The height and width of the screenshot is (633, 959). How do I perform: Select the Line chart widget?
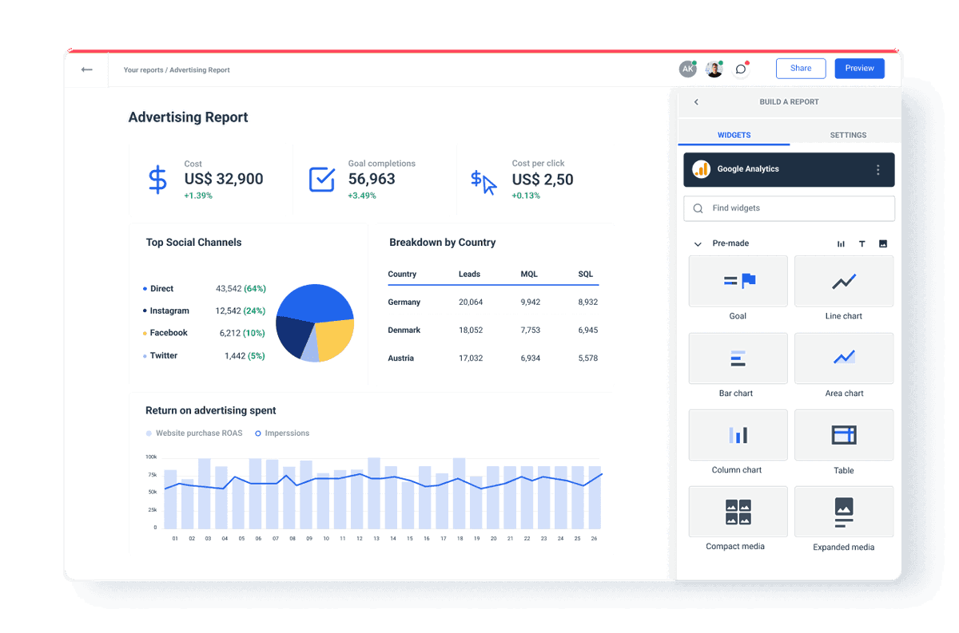tap(843, 281)
